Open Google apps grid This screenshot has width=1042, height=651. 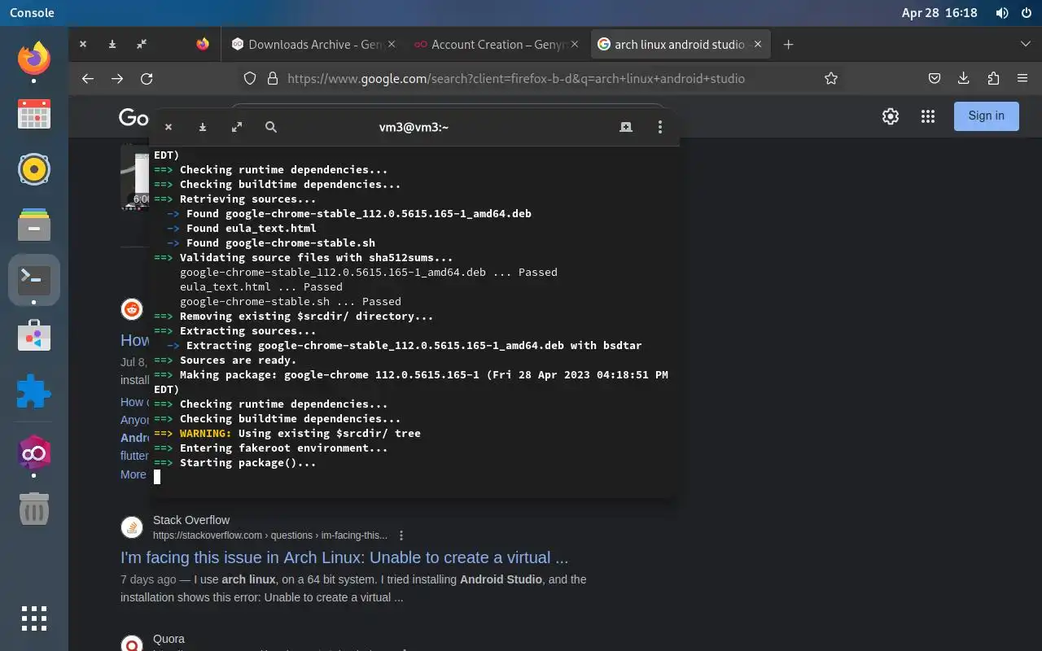928,116
